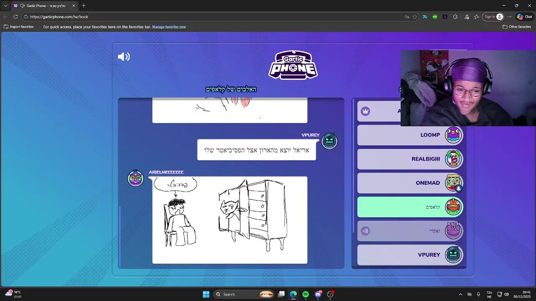This screenshot has width=536, height=301.
Task: Open the 7TV browser extension
Action: (425, 17)
